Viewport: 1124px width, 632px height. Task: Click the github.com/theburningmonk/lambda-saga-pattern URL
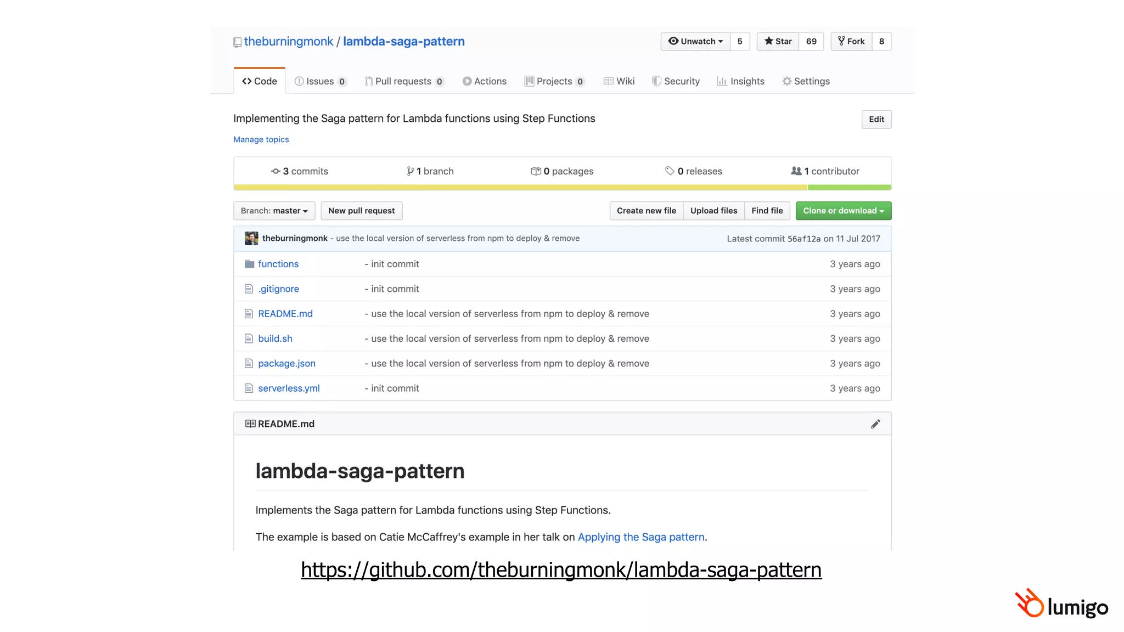pyautogui.click(x=561, y=570)
